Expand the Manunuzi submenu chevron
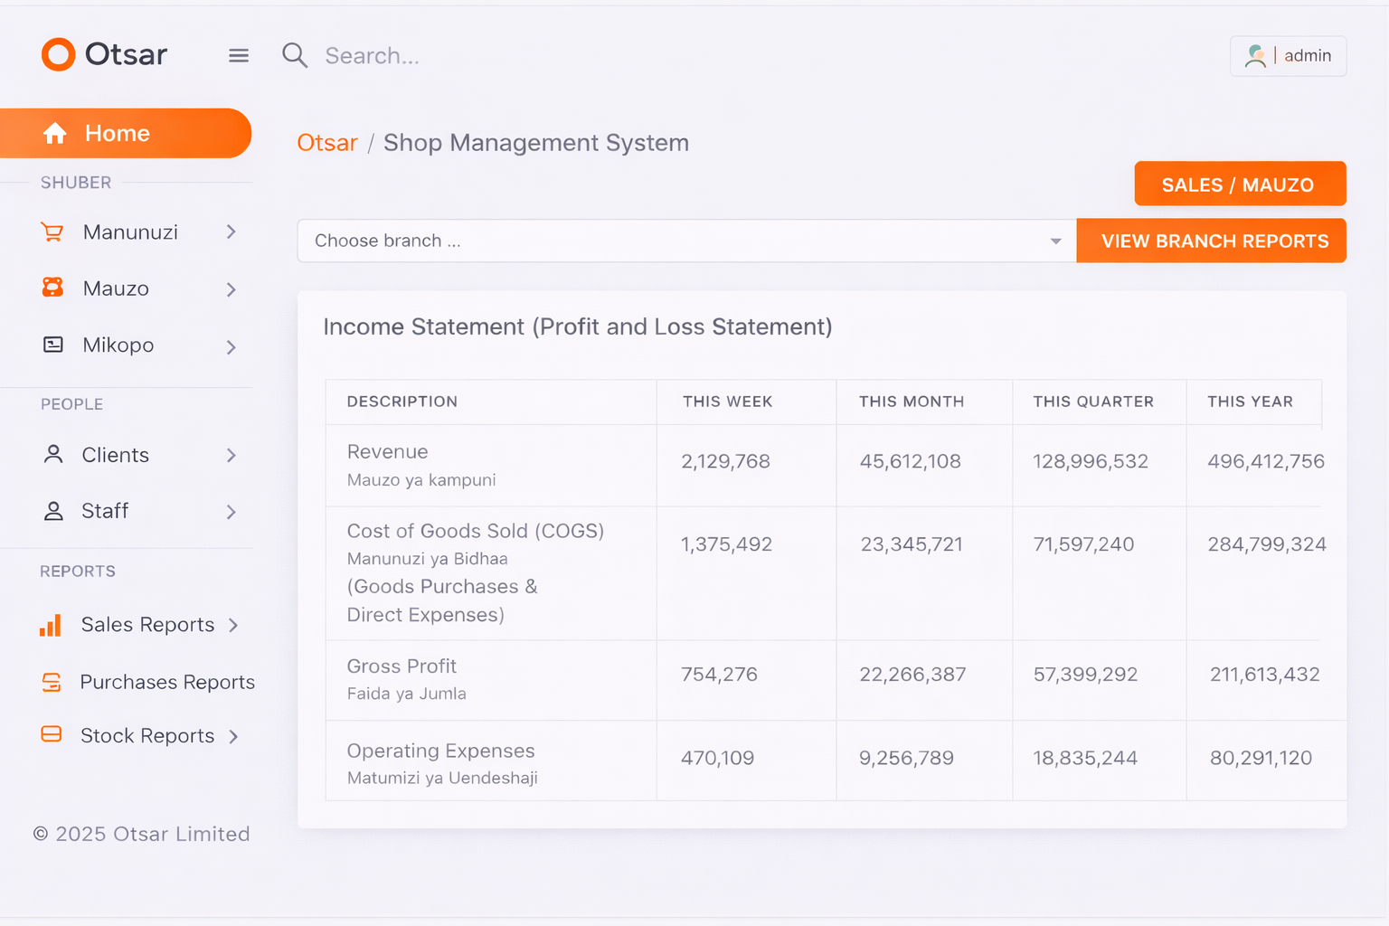The image size is (1389, 926). pos(232,232)
